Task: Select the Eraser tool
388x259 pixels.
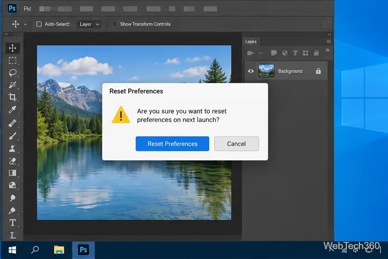Action: point(13,161)
